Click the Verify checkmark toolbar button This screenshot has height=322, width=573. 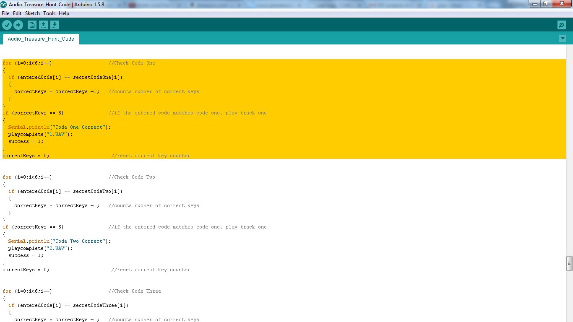tap(7, 25)
